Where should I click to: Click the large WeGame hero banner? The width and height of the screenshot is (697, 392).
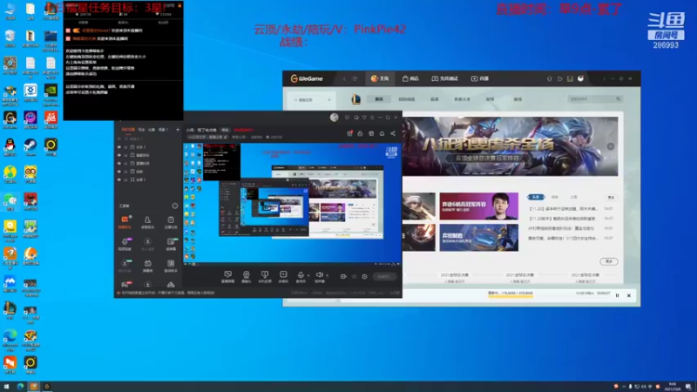point(510,146)
